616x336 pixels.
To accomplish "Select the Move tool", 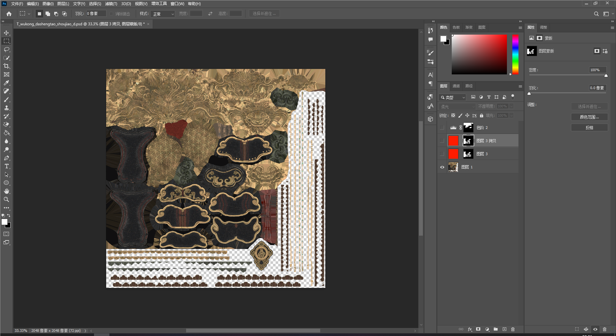I will tap(6, 33).
